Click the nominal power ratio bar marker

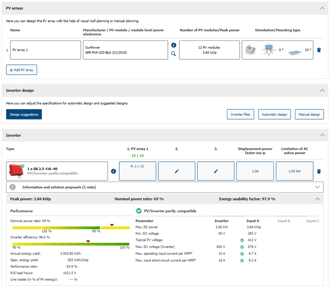pos(112,225)
